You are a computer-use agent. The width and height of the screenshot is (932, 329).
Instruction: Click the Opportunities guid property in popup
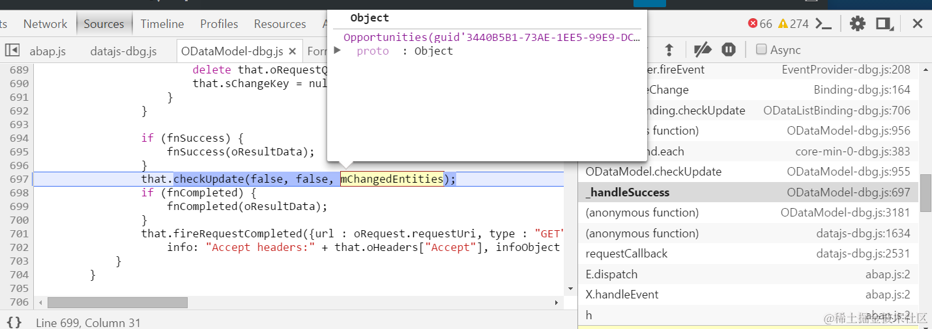(x=491, y=38)
